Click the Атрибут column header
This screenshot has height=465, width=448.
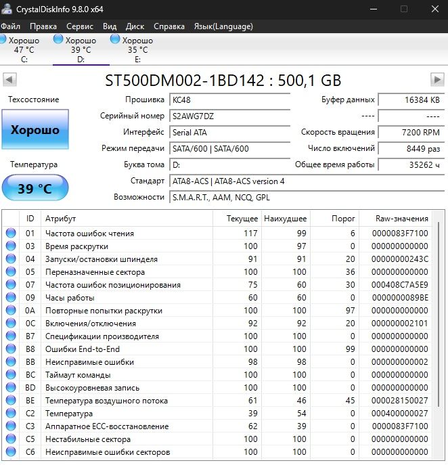pyautogui.click(x=127, y=219)
